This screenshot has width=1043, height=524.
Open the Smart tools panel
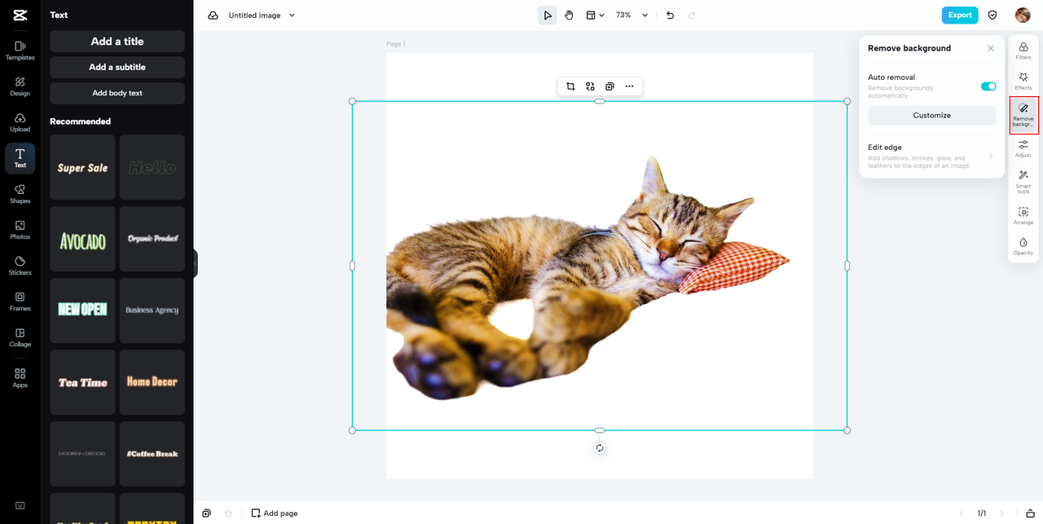(x=1023, y=181)
